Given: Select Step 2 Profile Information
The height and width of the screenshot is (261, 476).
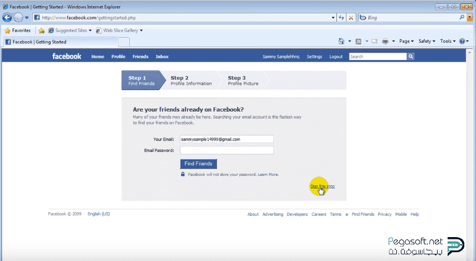Looking at the screenshot, I should 191,81.
